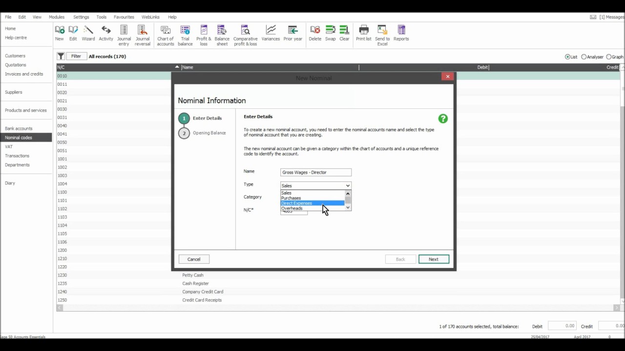Click the New nominal record icon
Image resolution: width=625 pixels, height=351 pixels.
[x=60, y=33]
